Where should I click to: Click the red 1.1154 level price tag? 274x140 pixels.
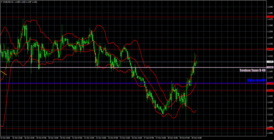270,90
